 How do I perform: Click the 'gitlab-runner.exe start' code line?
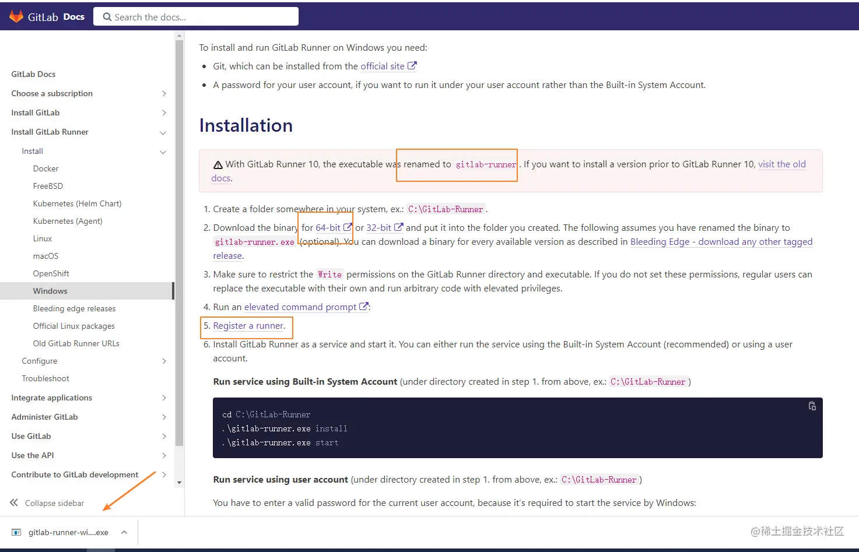[x=280, y=442]
